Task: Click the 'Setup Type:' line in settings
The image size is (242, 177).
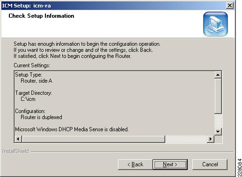Action: coord(29,75)
